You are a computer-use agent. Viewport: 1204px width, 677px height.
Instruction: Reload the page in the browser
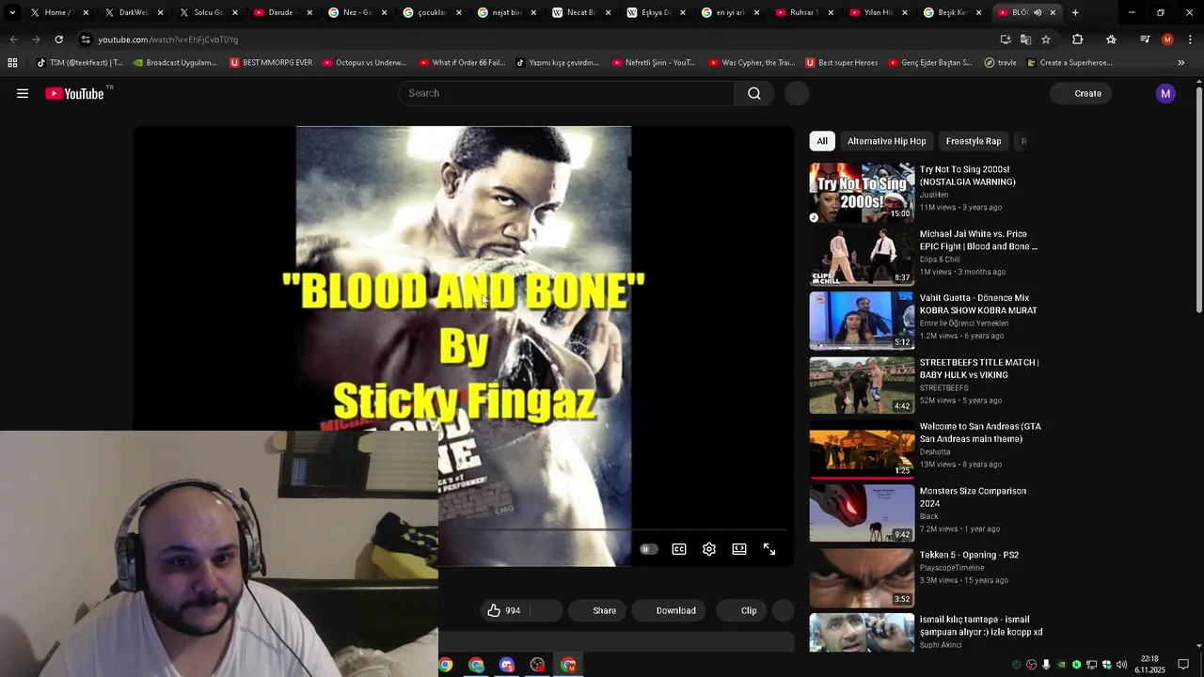(x=58, y=39)
